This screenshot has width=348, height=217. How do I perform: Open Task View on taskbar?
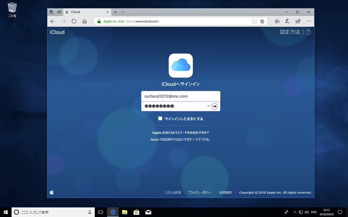tap(101, 212)
